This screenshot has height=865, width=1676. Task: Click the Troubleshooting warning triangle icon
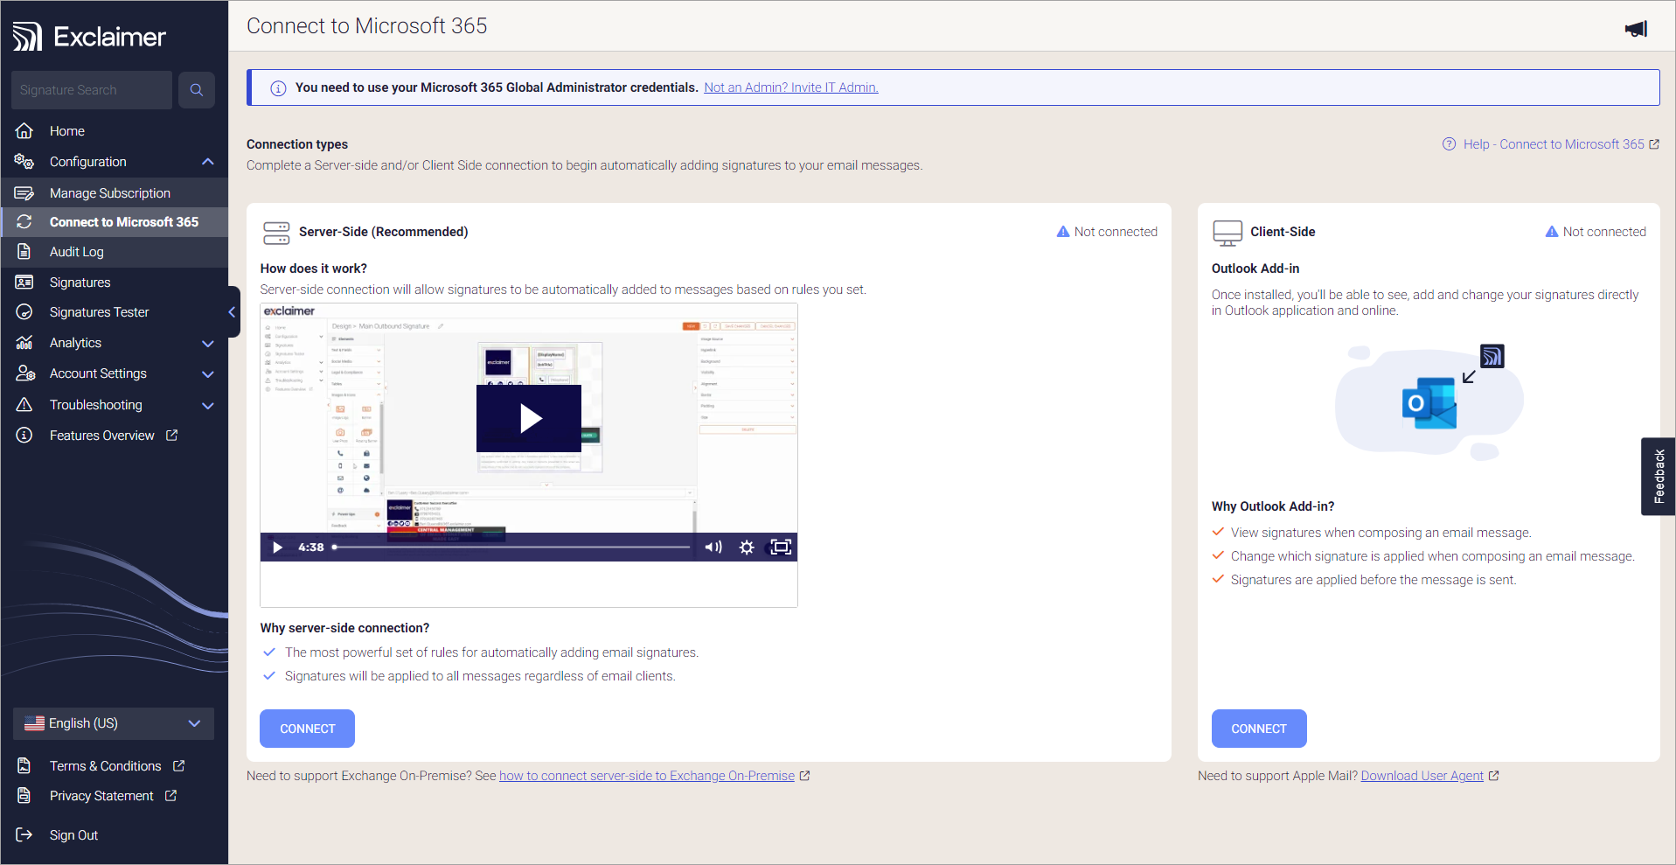click(x=24, y=404)
